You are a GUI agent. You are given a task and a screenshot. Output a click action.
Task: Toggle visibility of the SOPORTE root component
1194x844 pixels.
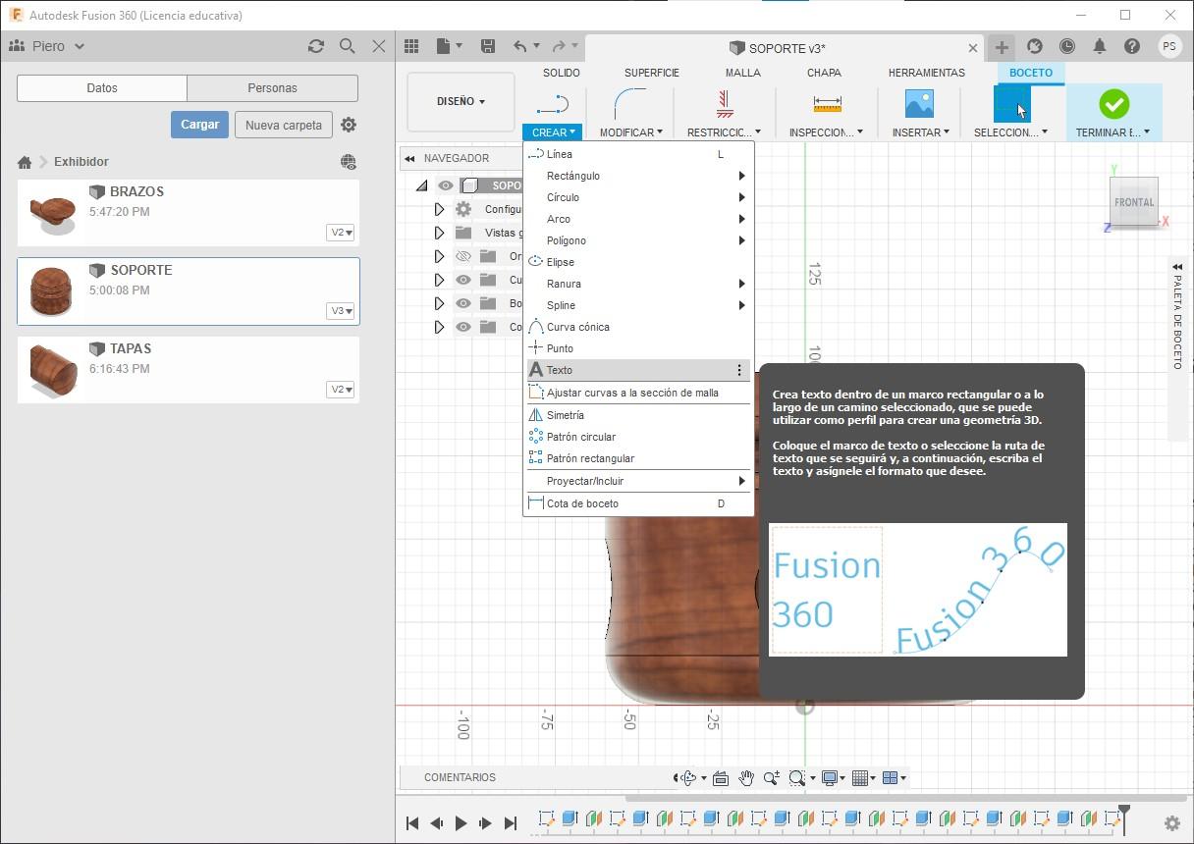(446, 185)
